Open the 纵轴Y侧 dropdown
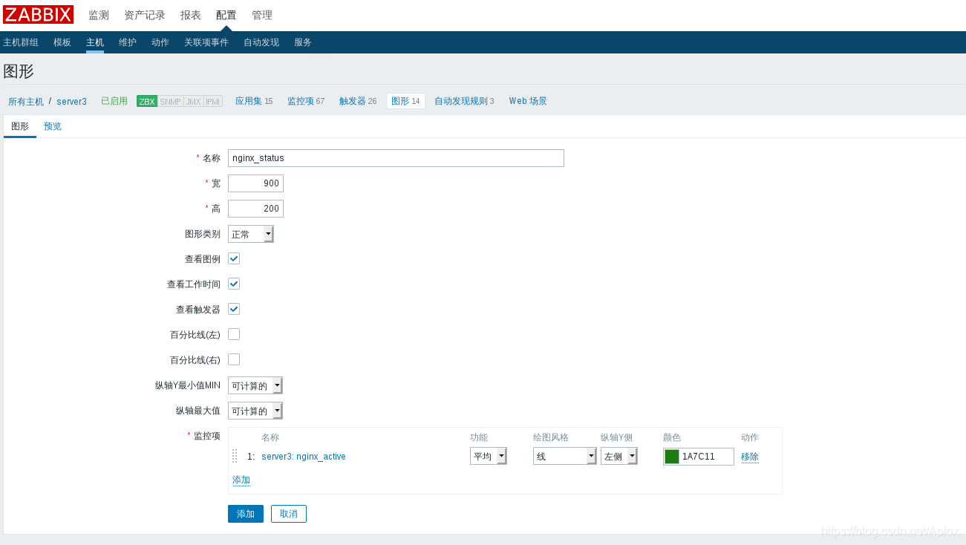Image resolution: width=966 pixels, height=545 pixels. pos(619,456)
